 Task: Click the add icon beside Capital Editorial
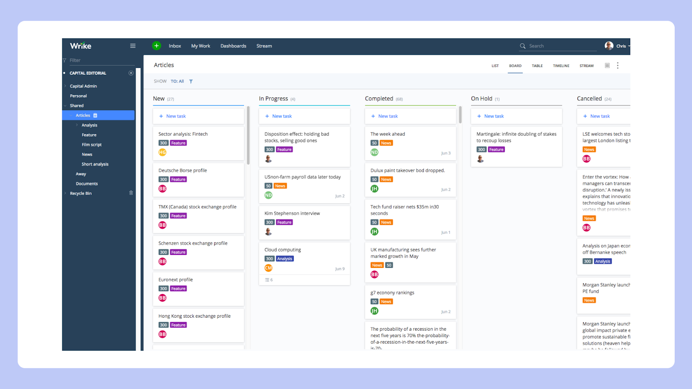point(131,73)
